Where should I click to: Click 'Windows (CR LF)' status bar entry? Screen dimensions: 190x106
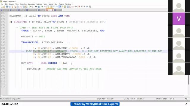tap(161, 99)
